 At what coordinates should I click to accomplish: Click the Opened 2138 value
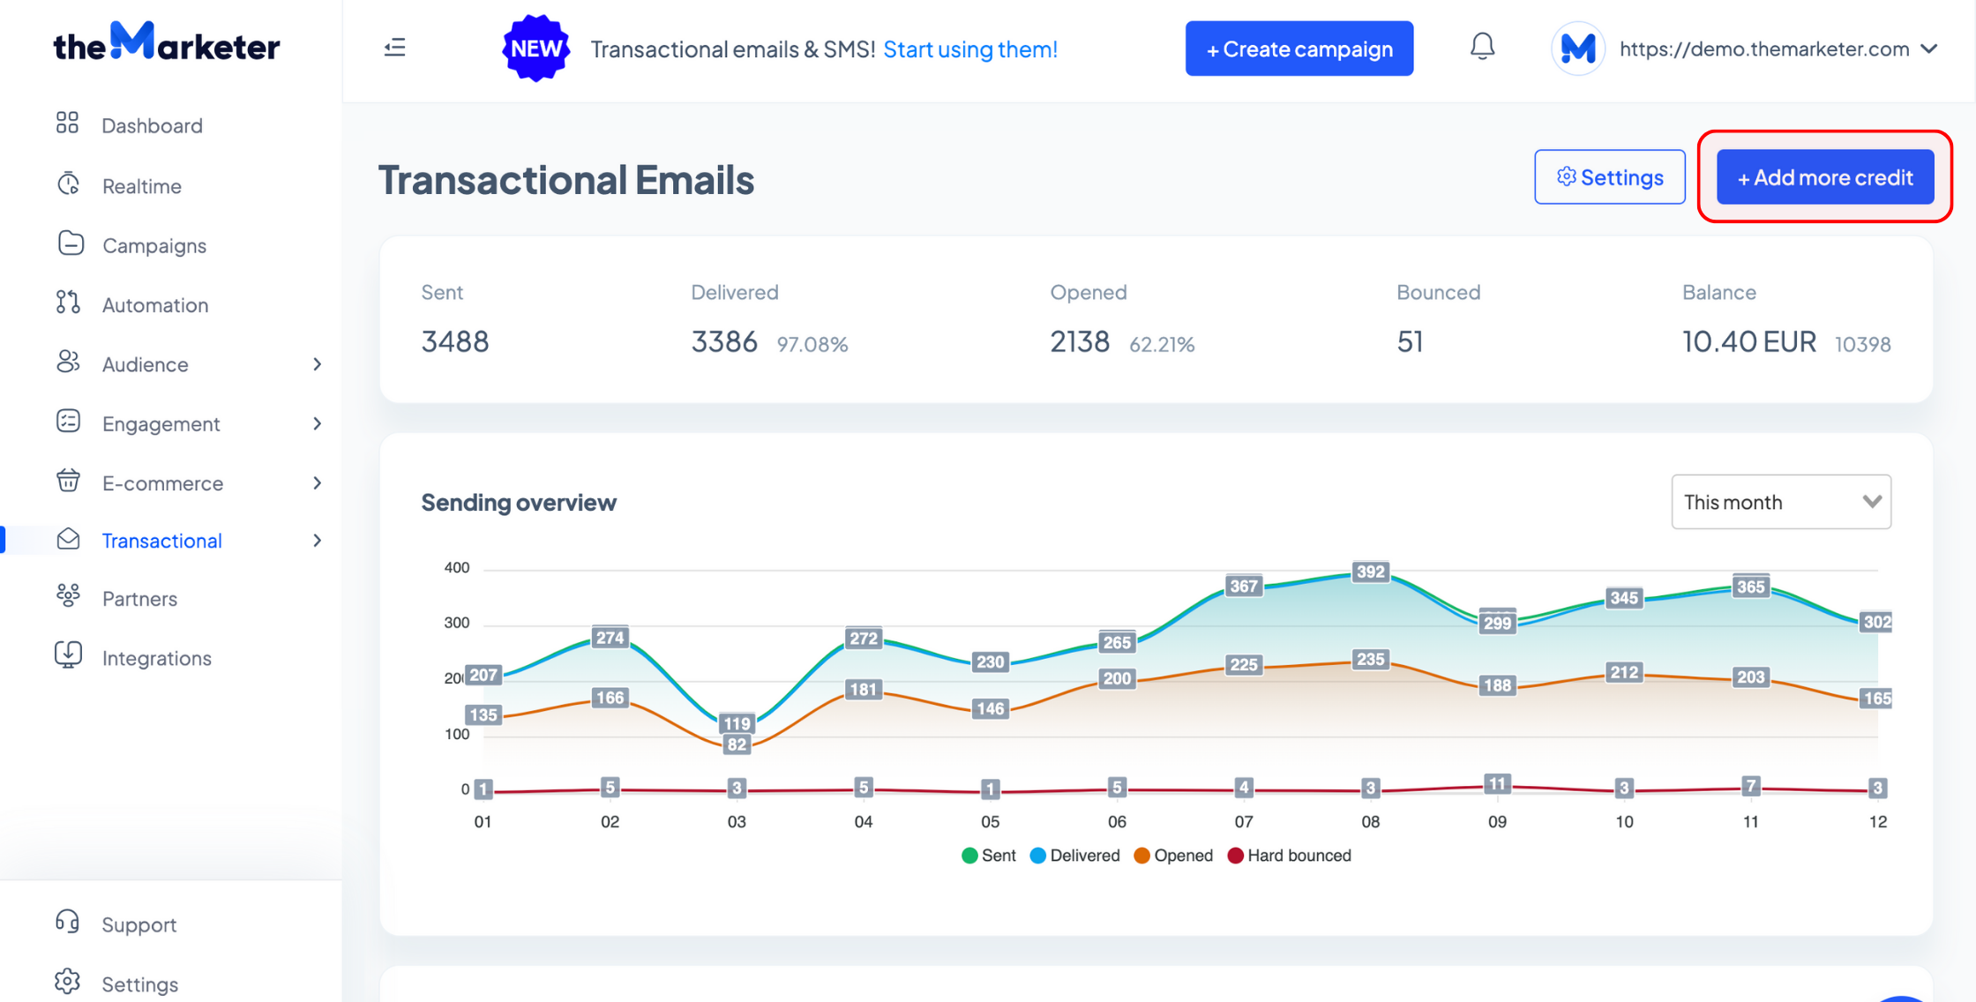(1080, 341)
